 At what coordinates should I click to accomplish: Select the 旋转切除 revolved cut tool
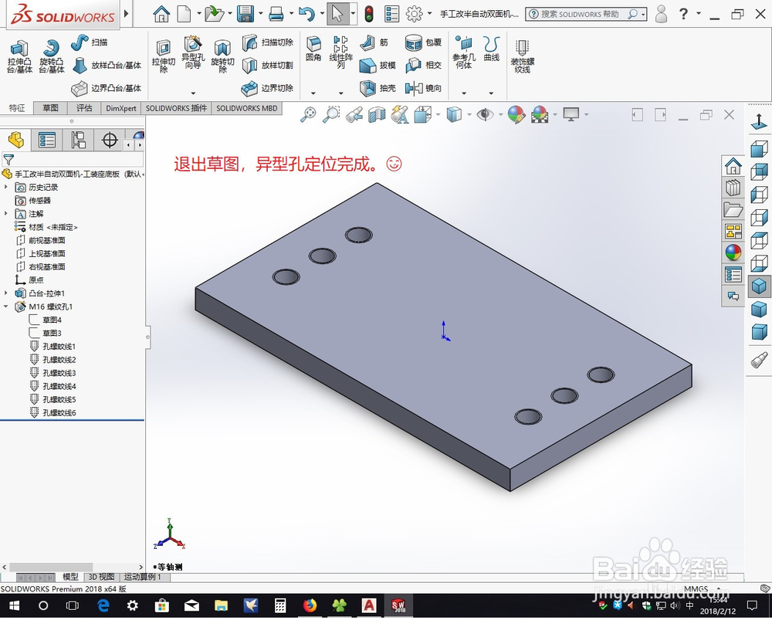click(222, 56)
